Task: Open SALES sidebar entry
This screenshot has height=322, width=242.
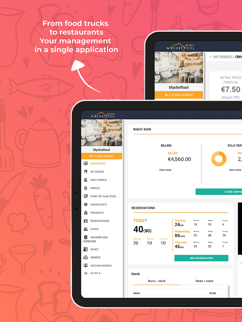Action: (x=94, y=249)
